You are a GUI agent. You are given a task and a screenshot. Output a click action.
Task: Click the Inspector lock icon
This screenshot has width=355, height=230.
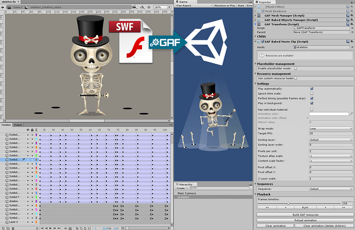352,2
